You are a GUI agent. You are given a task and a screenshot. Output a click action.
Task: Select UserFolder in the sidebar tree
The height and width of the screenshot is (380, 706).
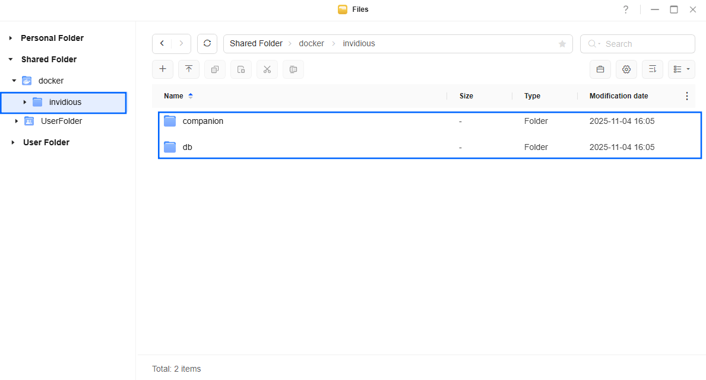[61, 121]
